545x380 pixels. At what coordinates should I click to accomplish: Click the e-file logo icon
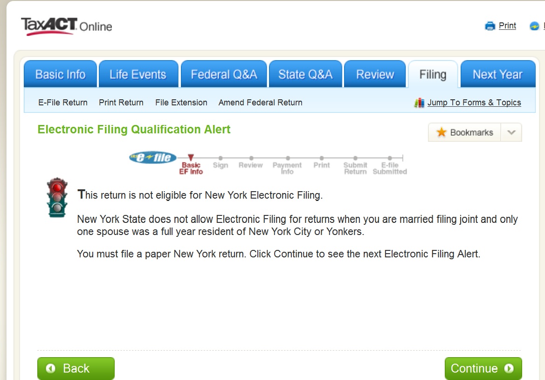(152, 158)
